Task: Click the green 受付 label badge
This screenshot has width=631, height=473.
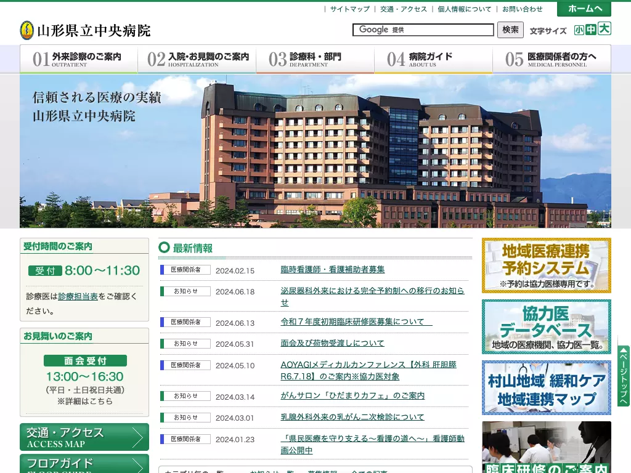Action: click(45, 271)
